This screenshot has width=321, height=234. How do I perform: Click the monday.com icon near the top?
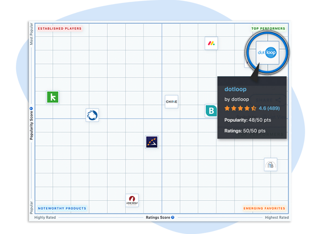point(211,44)
